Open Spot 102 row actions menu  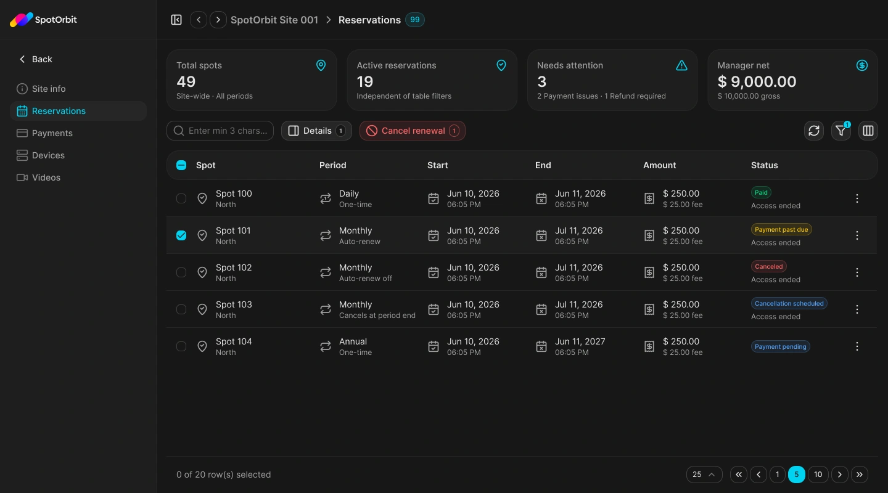tap(857, 272)
